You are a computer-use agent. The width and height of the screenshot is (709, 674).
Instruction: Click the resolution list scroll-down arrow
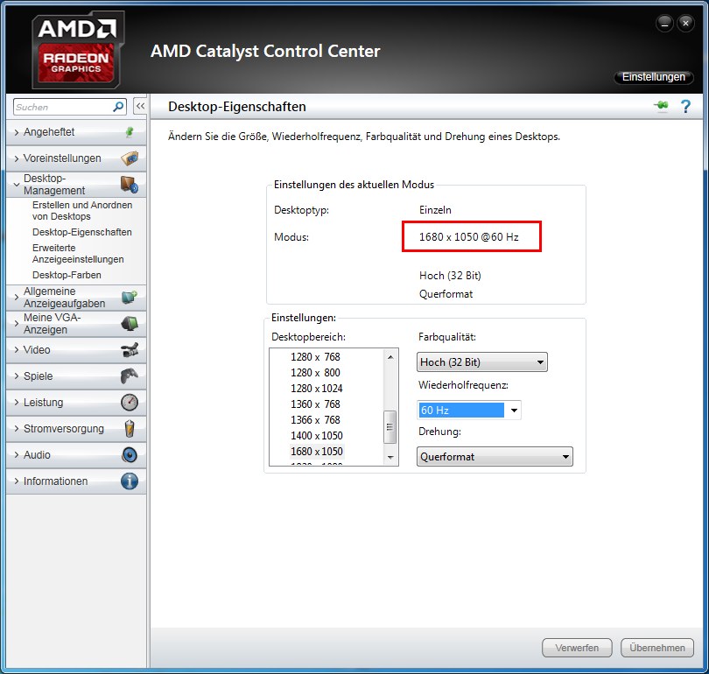point(390,458)
